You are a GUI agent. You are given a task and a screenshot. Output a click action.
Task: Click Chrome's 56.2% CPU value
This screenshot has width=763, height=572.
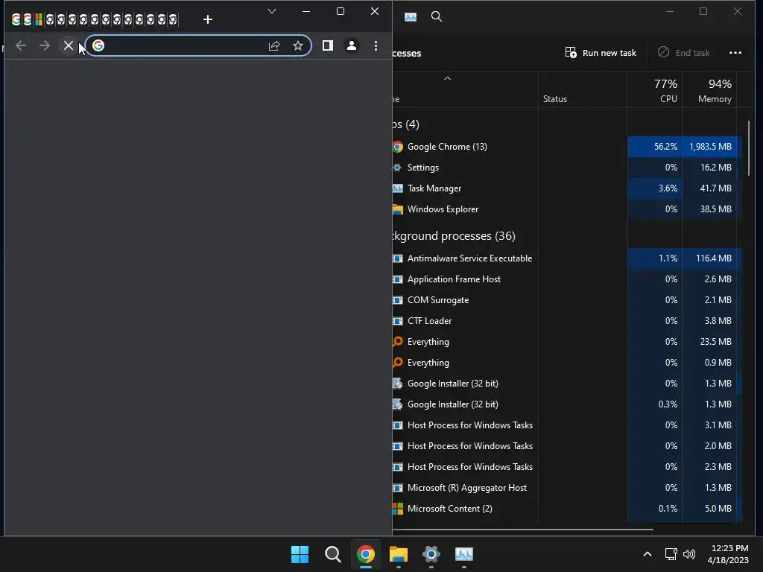(x=665, y=147)
